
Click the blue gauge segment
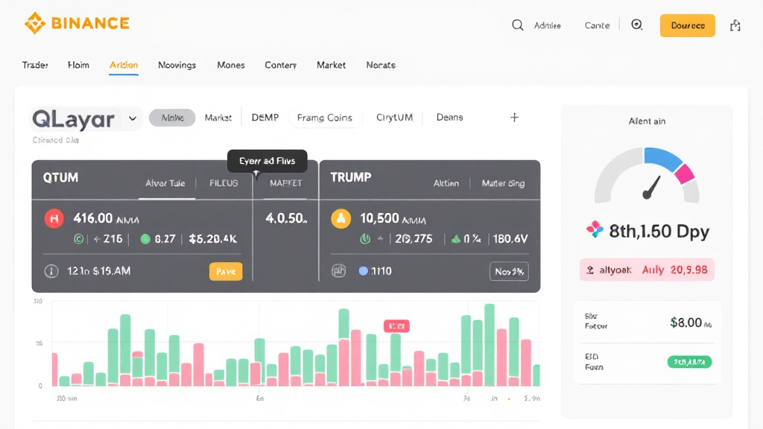click(x=662, y=158)
